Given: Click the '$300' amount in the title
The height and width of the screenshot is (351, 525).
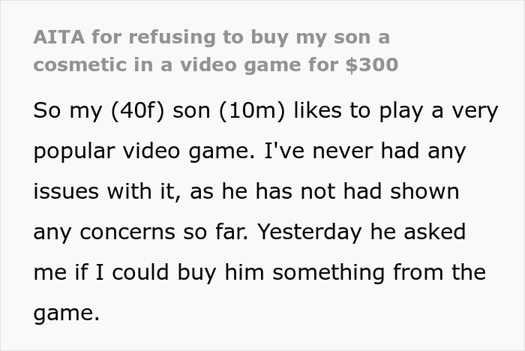Looking at the screenshot, I should click(373, 65).
